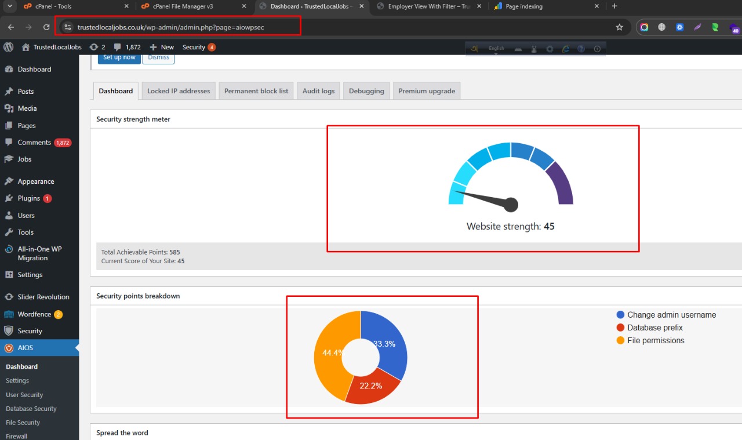Click the blue question mark help icon
The height and width of the screenshot is (440, 742).
coord(581,49)
